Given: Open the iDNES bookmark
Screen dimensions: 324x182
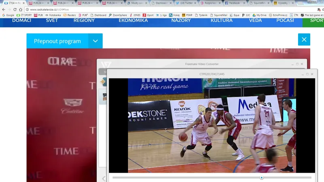Looking at the screenshot, I should (x=135, y=15).
